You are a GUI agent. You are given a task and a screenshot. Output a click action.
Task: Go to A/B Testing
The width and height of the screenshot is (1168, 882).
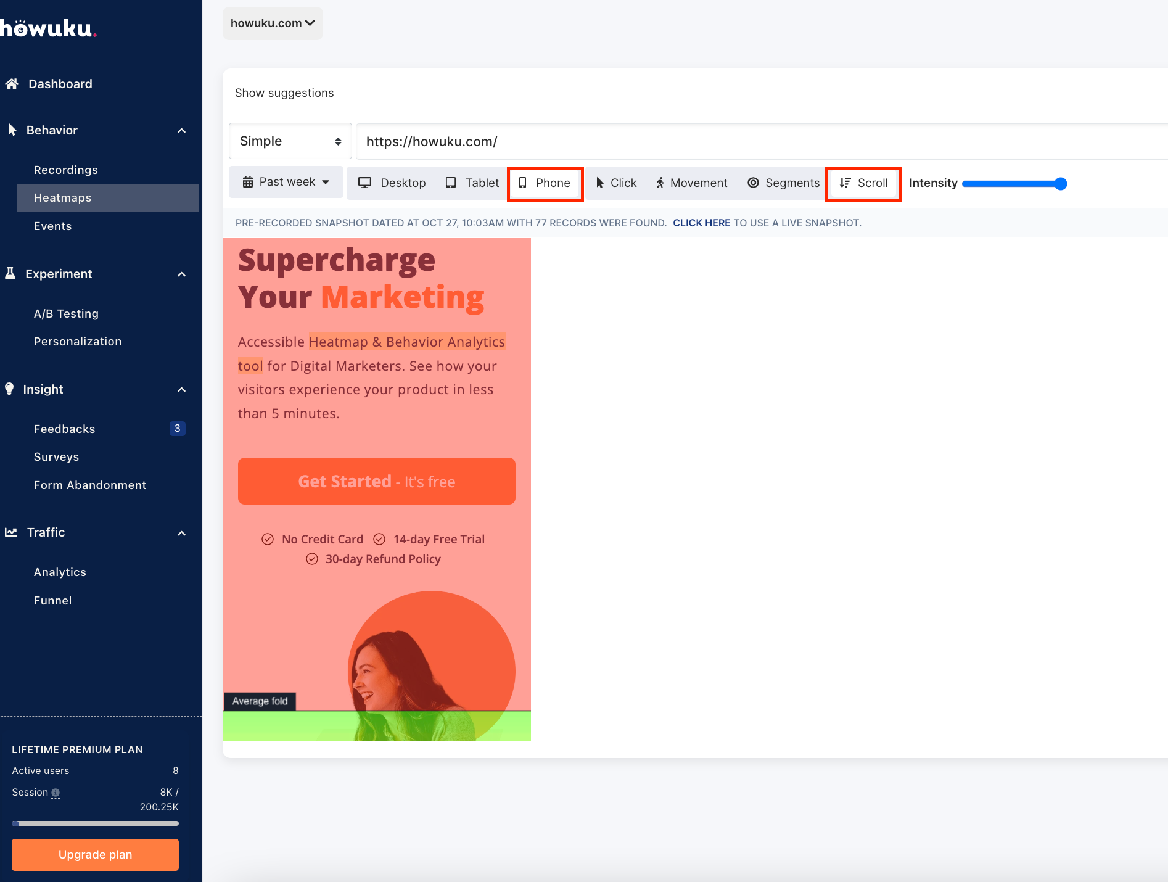pyautogui.click(x=67, y=313)
